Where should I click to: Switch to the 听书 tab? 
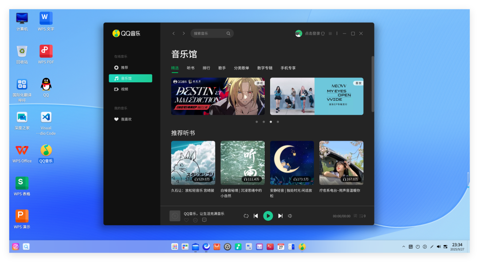tap(191, 68)
